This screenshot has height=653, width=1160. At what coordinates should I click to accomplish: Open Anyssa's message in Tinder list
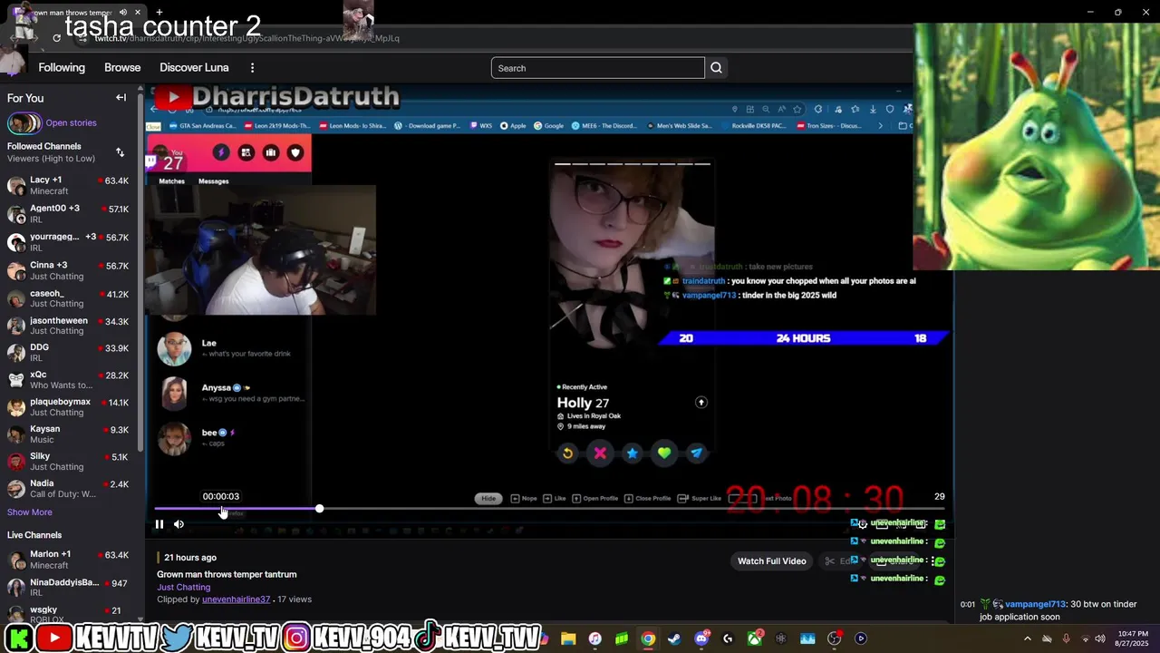(231, 394)
